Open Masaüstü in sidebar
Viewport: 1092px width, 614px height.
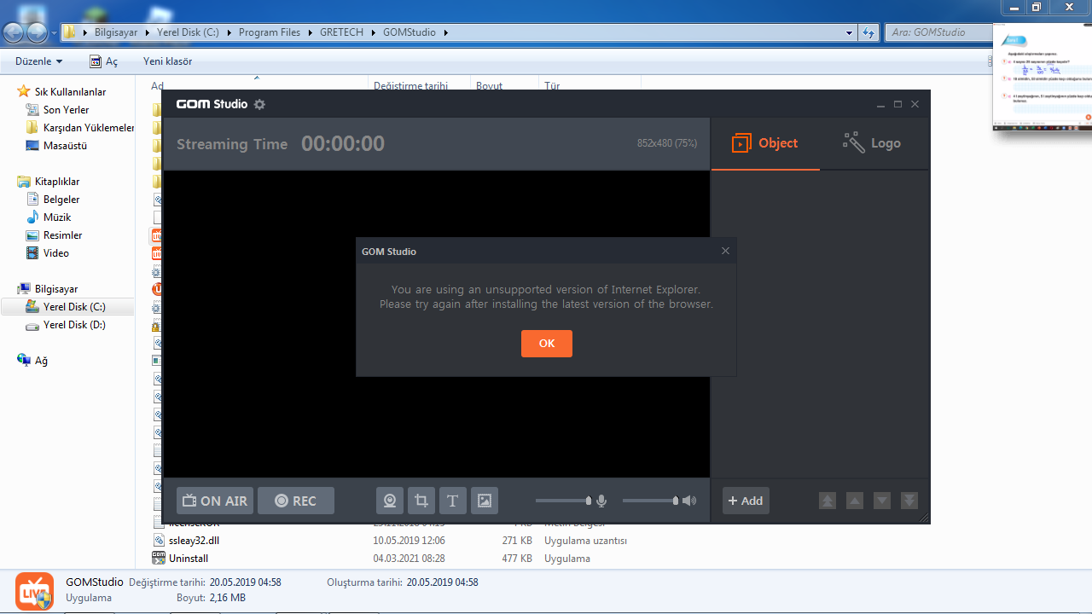pos(65,146)
